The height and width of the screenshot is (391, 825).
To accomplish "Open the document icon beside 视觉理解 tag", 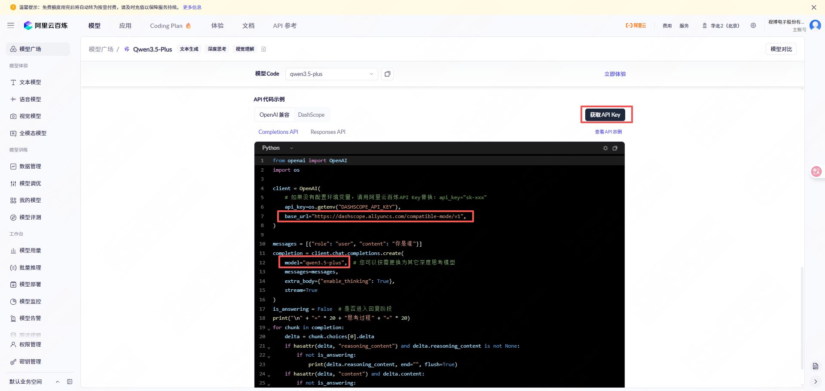I will pos(264,49).
